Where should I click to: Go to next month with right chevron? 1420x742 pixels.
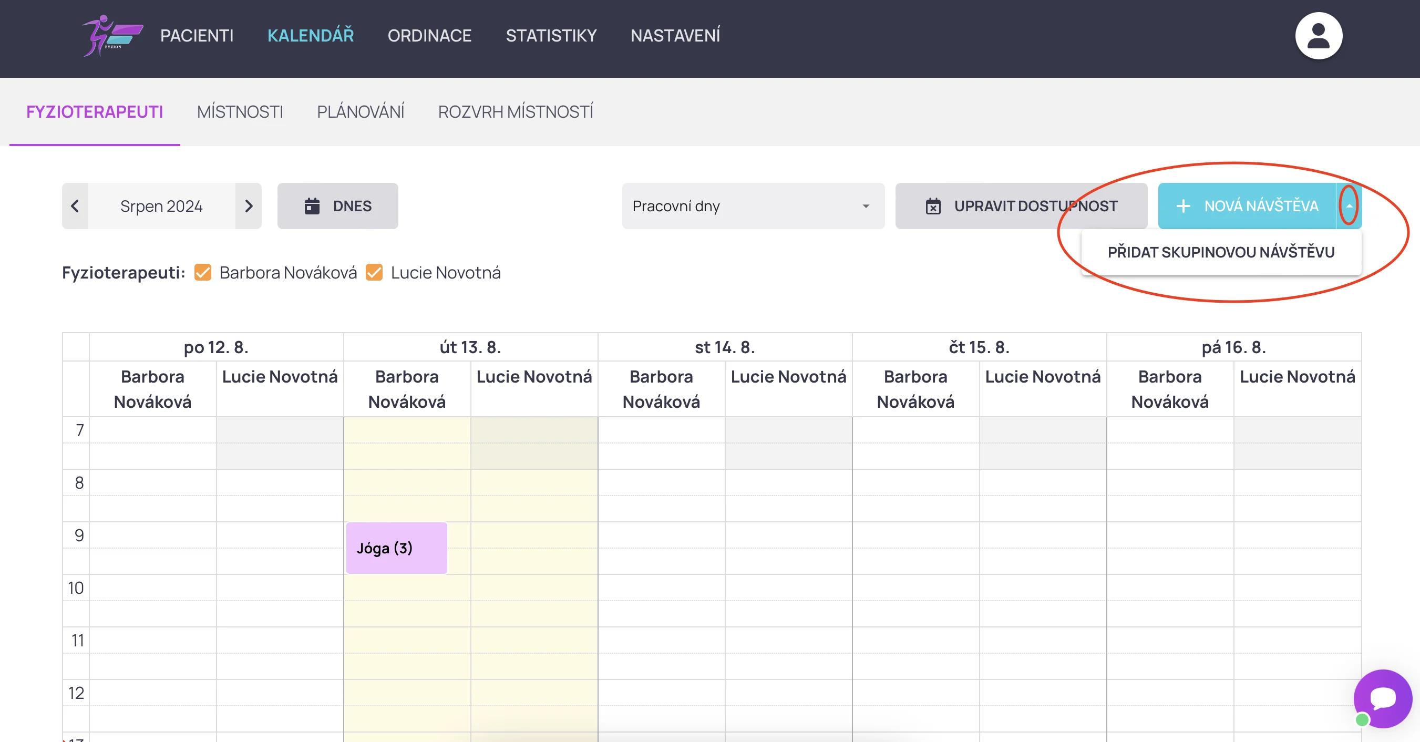click(249, 206)
